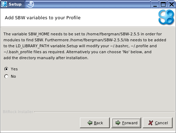The height and width of the screenshot is (133, 176).
Task: Choose the No radio button
Action: click(6, 76)
